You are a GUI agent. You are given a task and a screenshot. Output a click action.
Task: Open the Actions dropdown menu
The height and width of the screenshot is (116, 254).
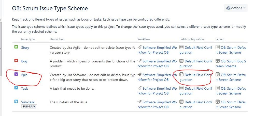coord(236,8)
